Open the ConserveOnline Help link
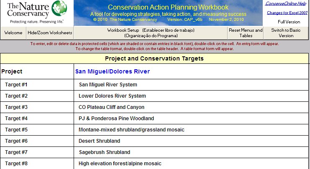This screenshot has width=310, height=169. 285,4
